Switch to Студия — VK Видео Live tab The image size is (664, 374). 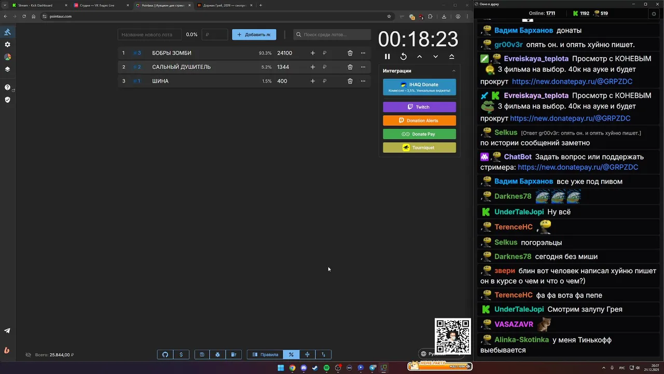[101, 5]
